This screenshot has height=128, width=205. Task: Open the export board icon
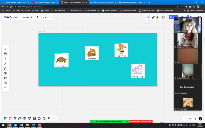point(37,17)
